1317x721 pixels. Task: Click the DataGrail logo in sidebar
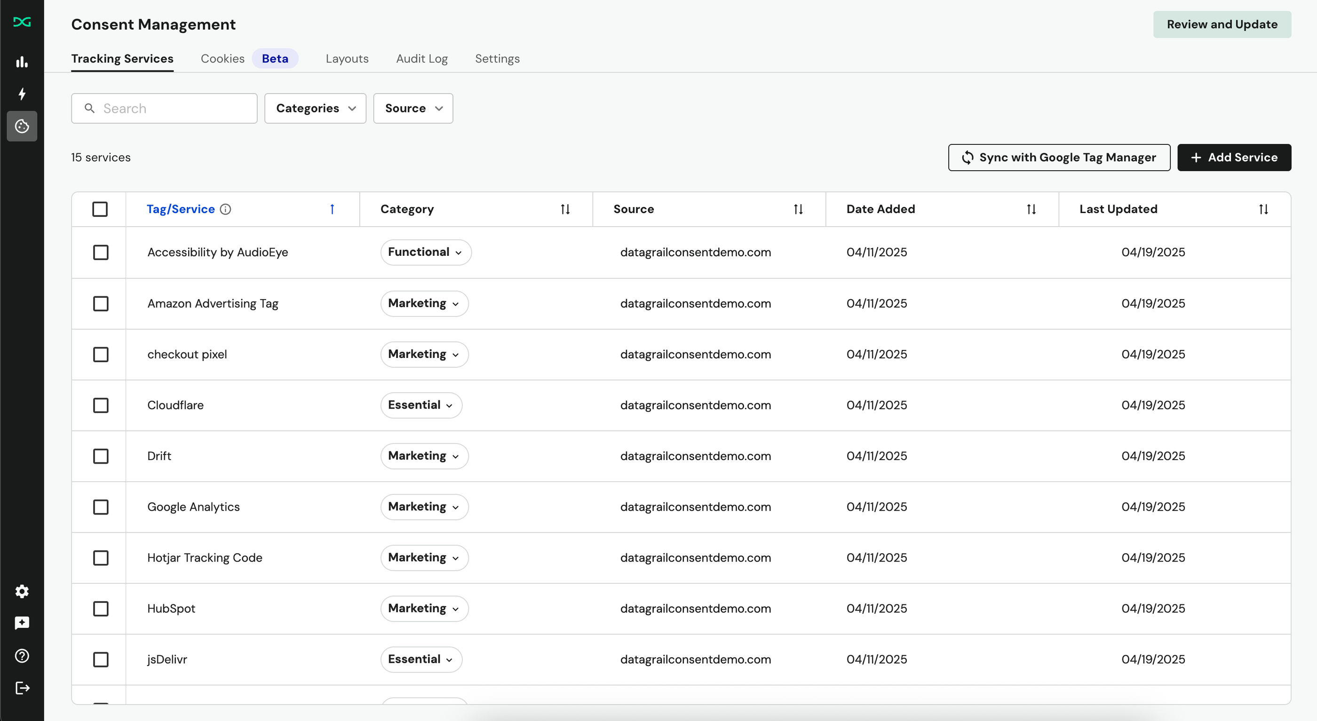coord(22,22)
